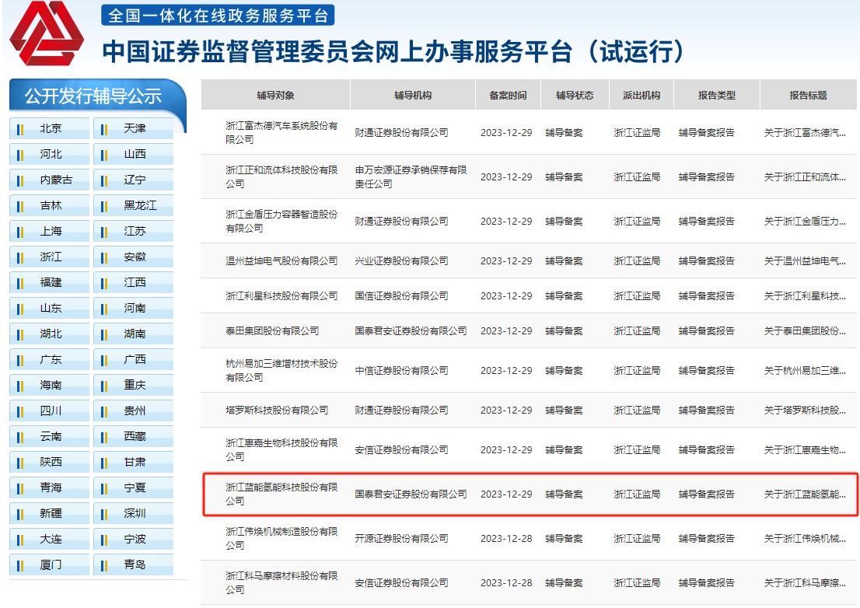The width and height of the screenshot is (860, 608).
Task: Select 江西 province
Action: click(x=133, y=282)
